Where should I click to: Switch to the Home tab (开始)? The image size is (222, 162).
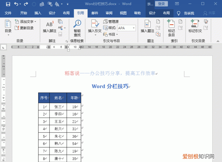pyautogui.click(x=23, y=13)
